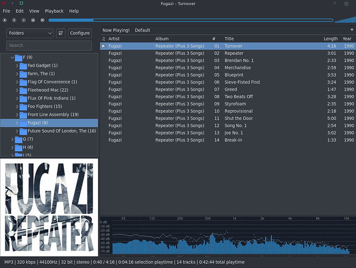Click the Foo Fighters folder icon
This screenshot has width=356, height=268.
(23, 107)
